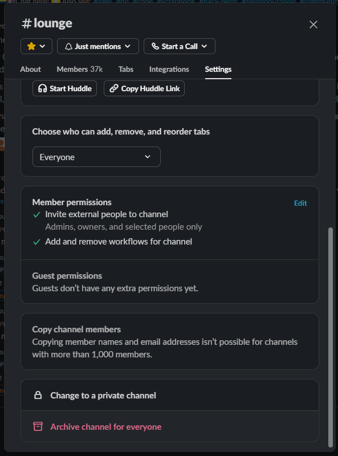Close the lounge channel details dialog
The width and height of the screenshot is (338, 456).
click(x=313, y=25)
